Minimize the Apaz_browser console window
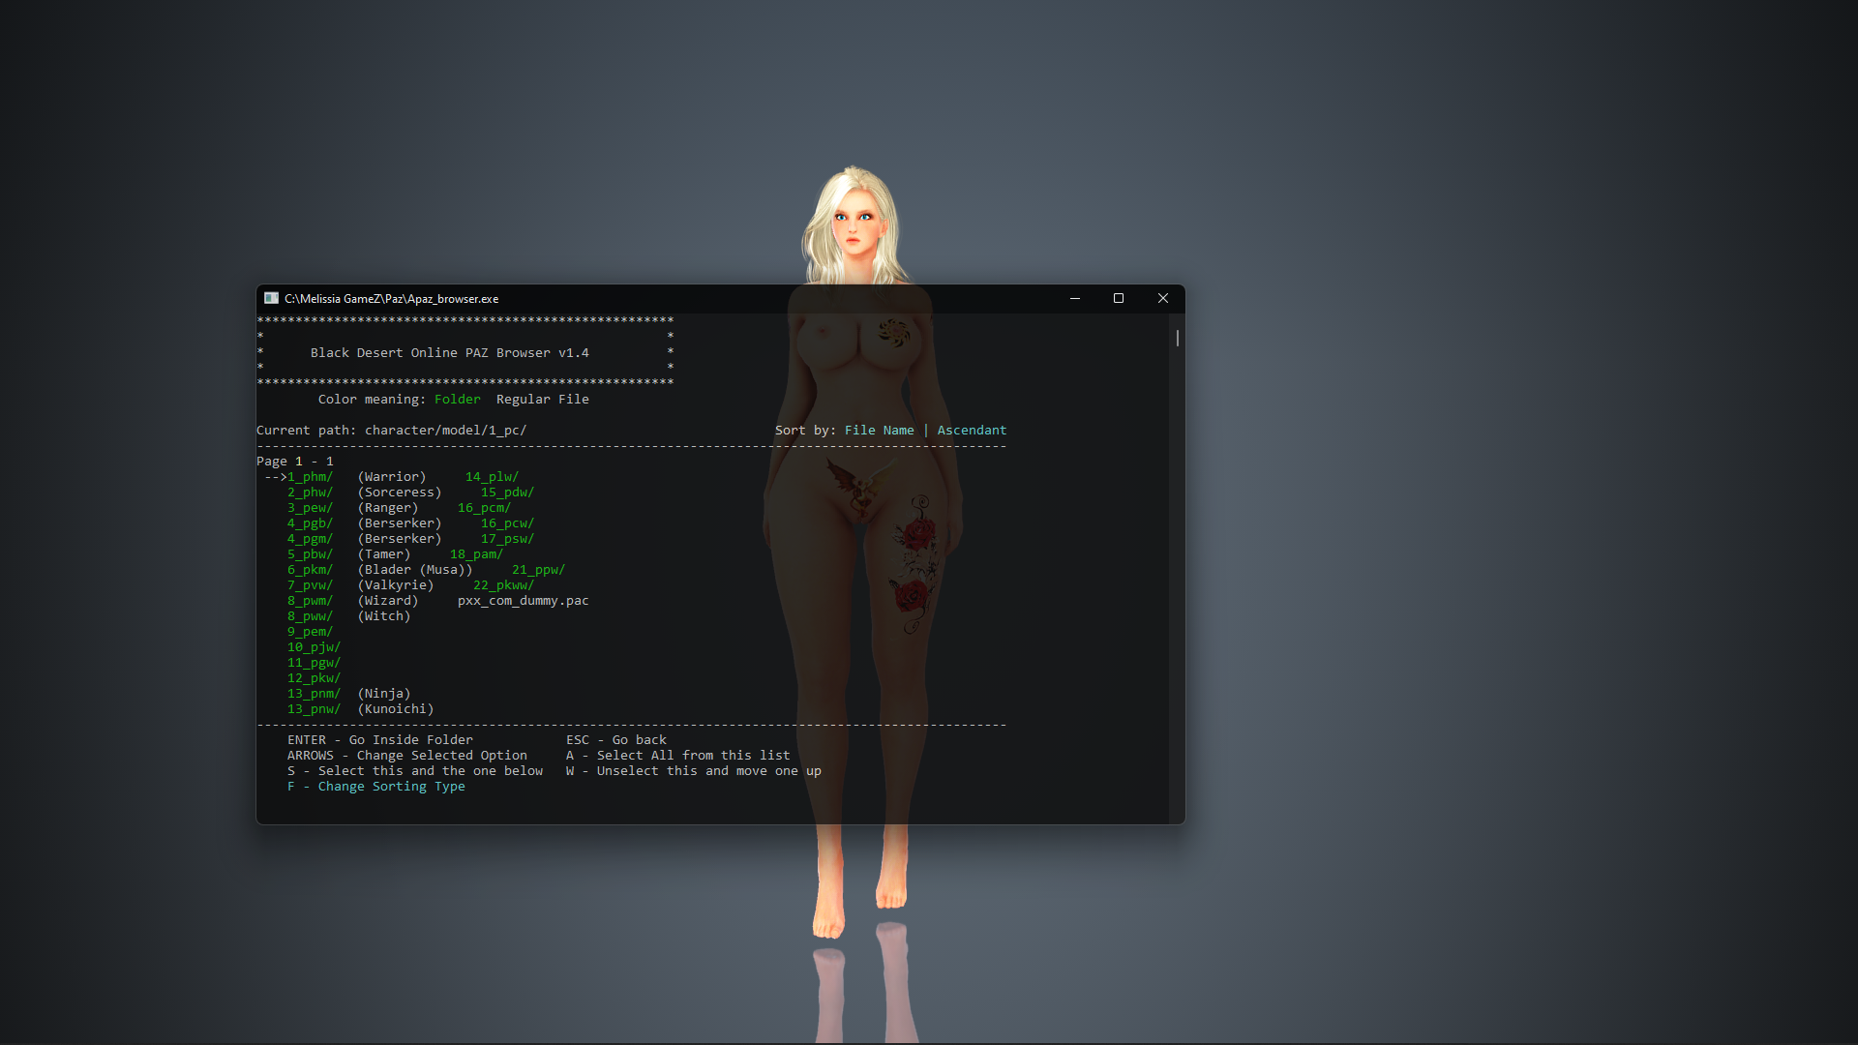The height and width of the screenshot is (1045, 1858). click(x=1074, y=298)
